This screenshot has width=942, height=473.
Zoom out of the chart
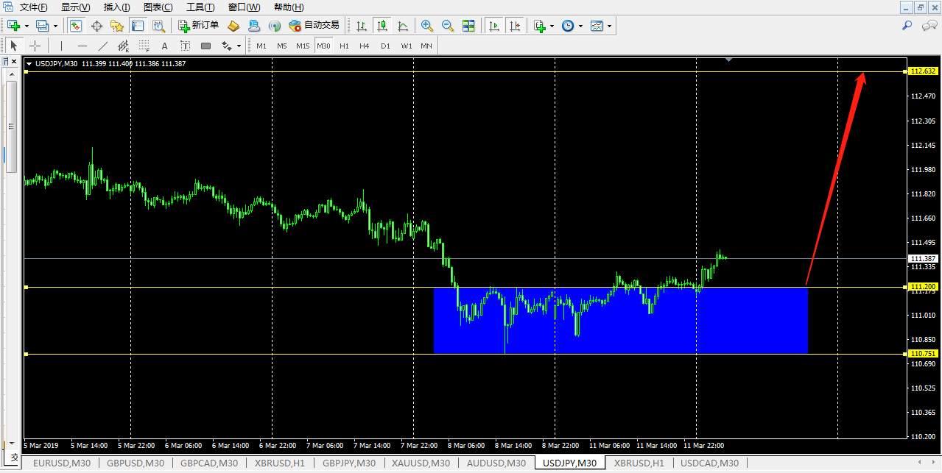[448, 26]
